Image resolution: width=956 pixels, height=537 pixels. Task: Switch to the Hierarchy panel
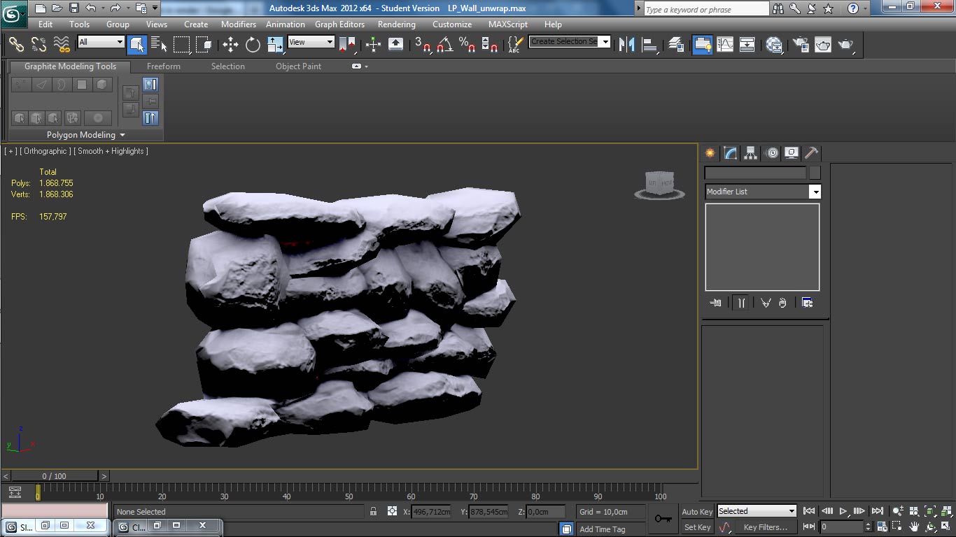[750, 153]
